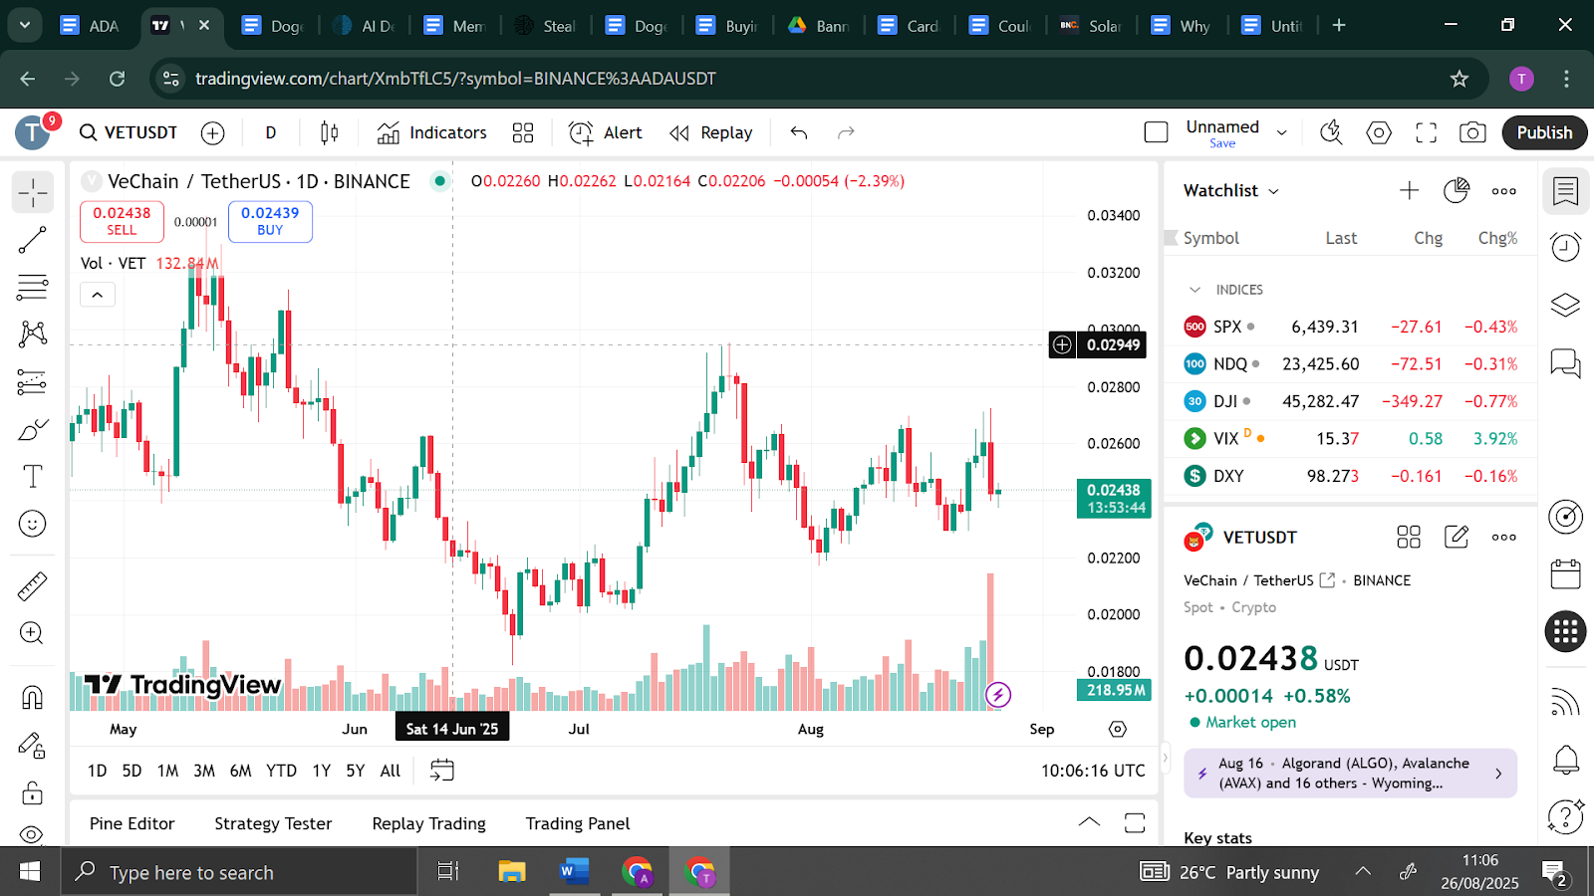Open the object tree layers panel
1594x896 pixels.
point(1566,306)
